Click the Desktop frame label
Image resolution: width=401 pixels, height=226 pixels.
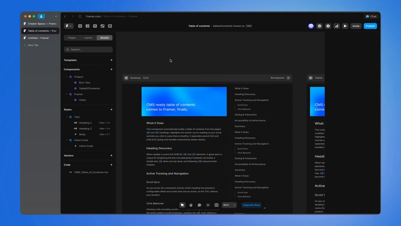(x=135, y=78)
